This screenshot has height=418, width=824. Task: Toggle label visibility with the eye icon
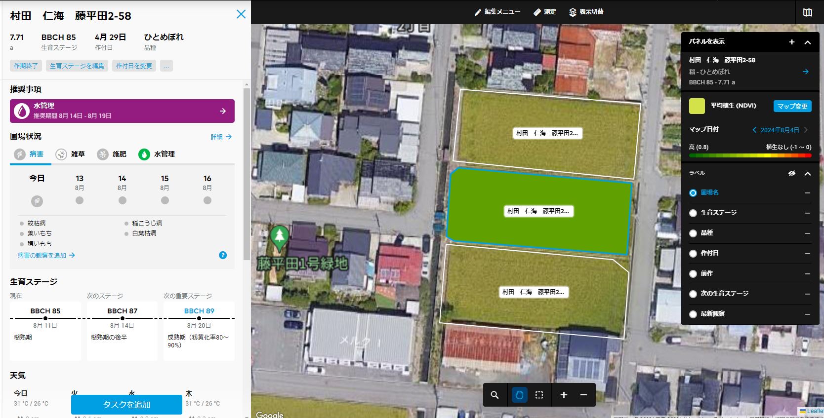click(791, 173)
